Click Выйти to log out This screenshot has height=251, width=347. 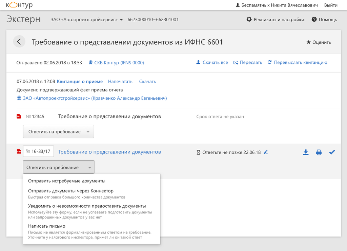331,5
